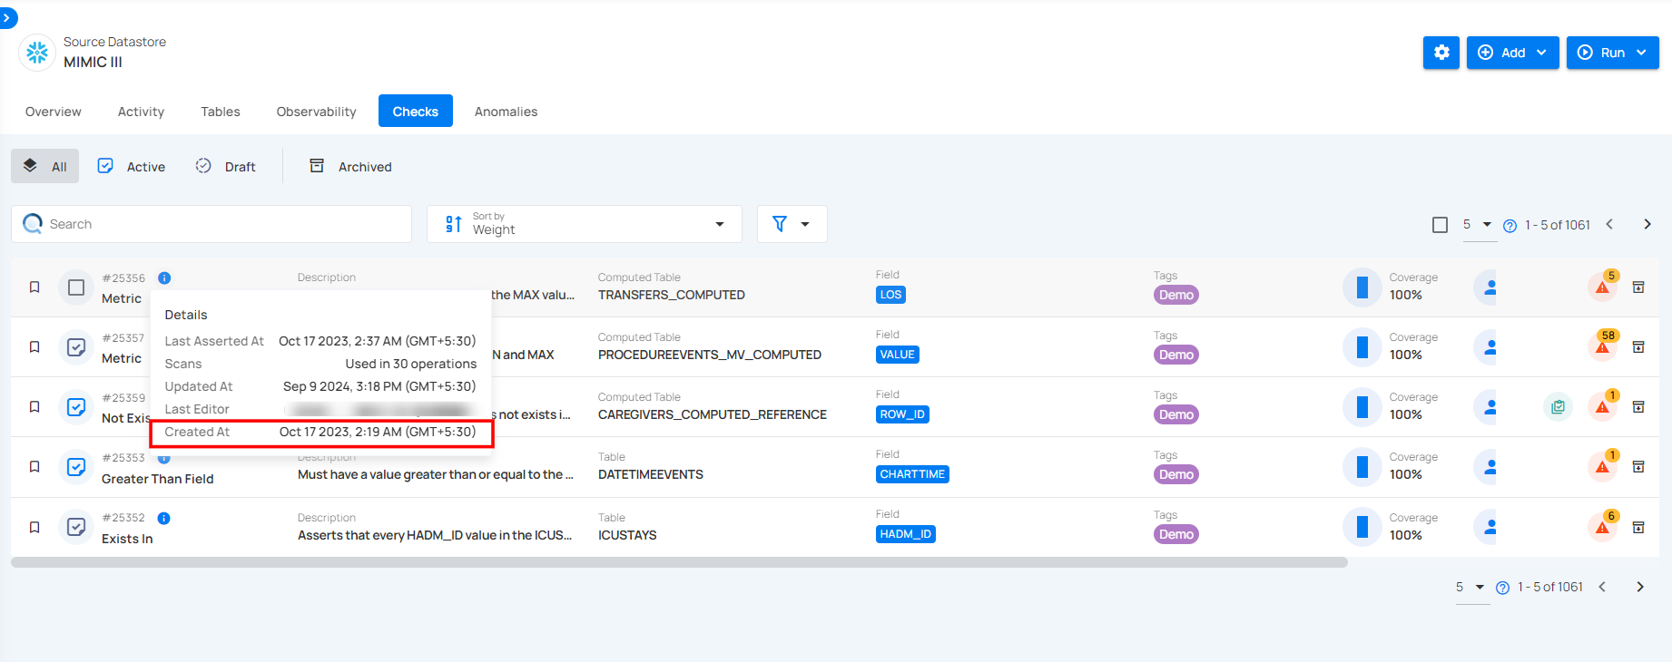Open anomalies warning with badge 6
This screenshot has width=1672, height=662.
point(1603,526)
